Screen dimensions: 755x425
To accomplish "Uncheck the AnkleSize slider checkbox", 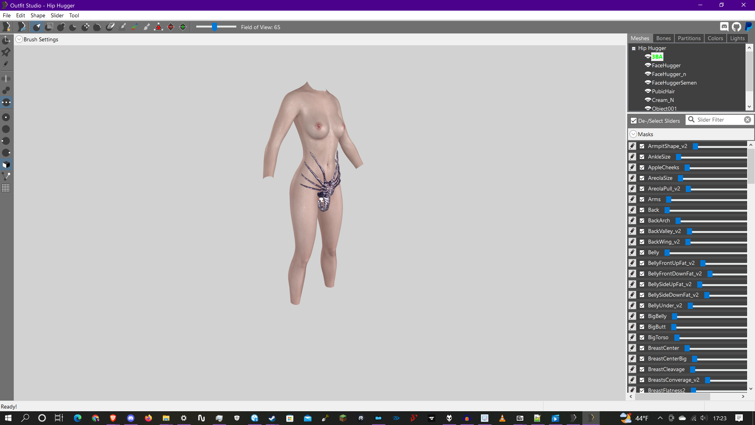I will tap(642, 157).
